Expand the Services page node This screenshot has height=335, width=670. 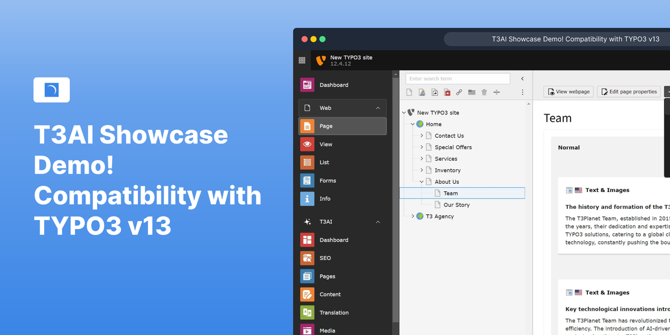pos(423,158)
